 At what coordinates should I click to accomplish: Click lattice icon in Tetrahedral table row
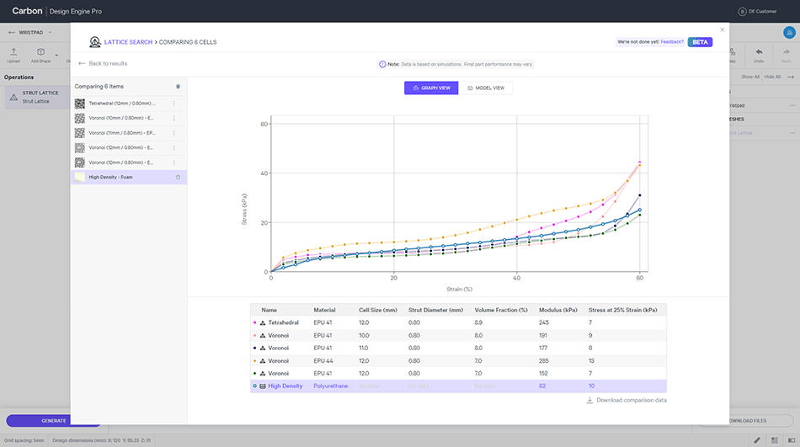click(x=263, y=322)
